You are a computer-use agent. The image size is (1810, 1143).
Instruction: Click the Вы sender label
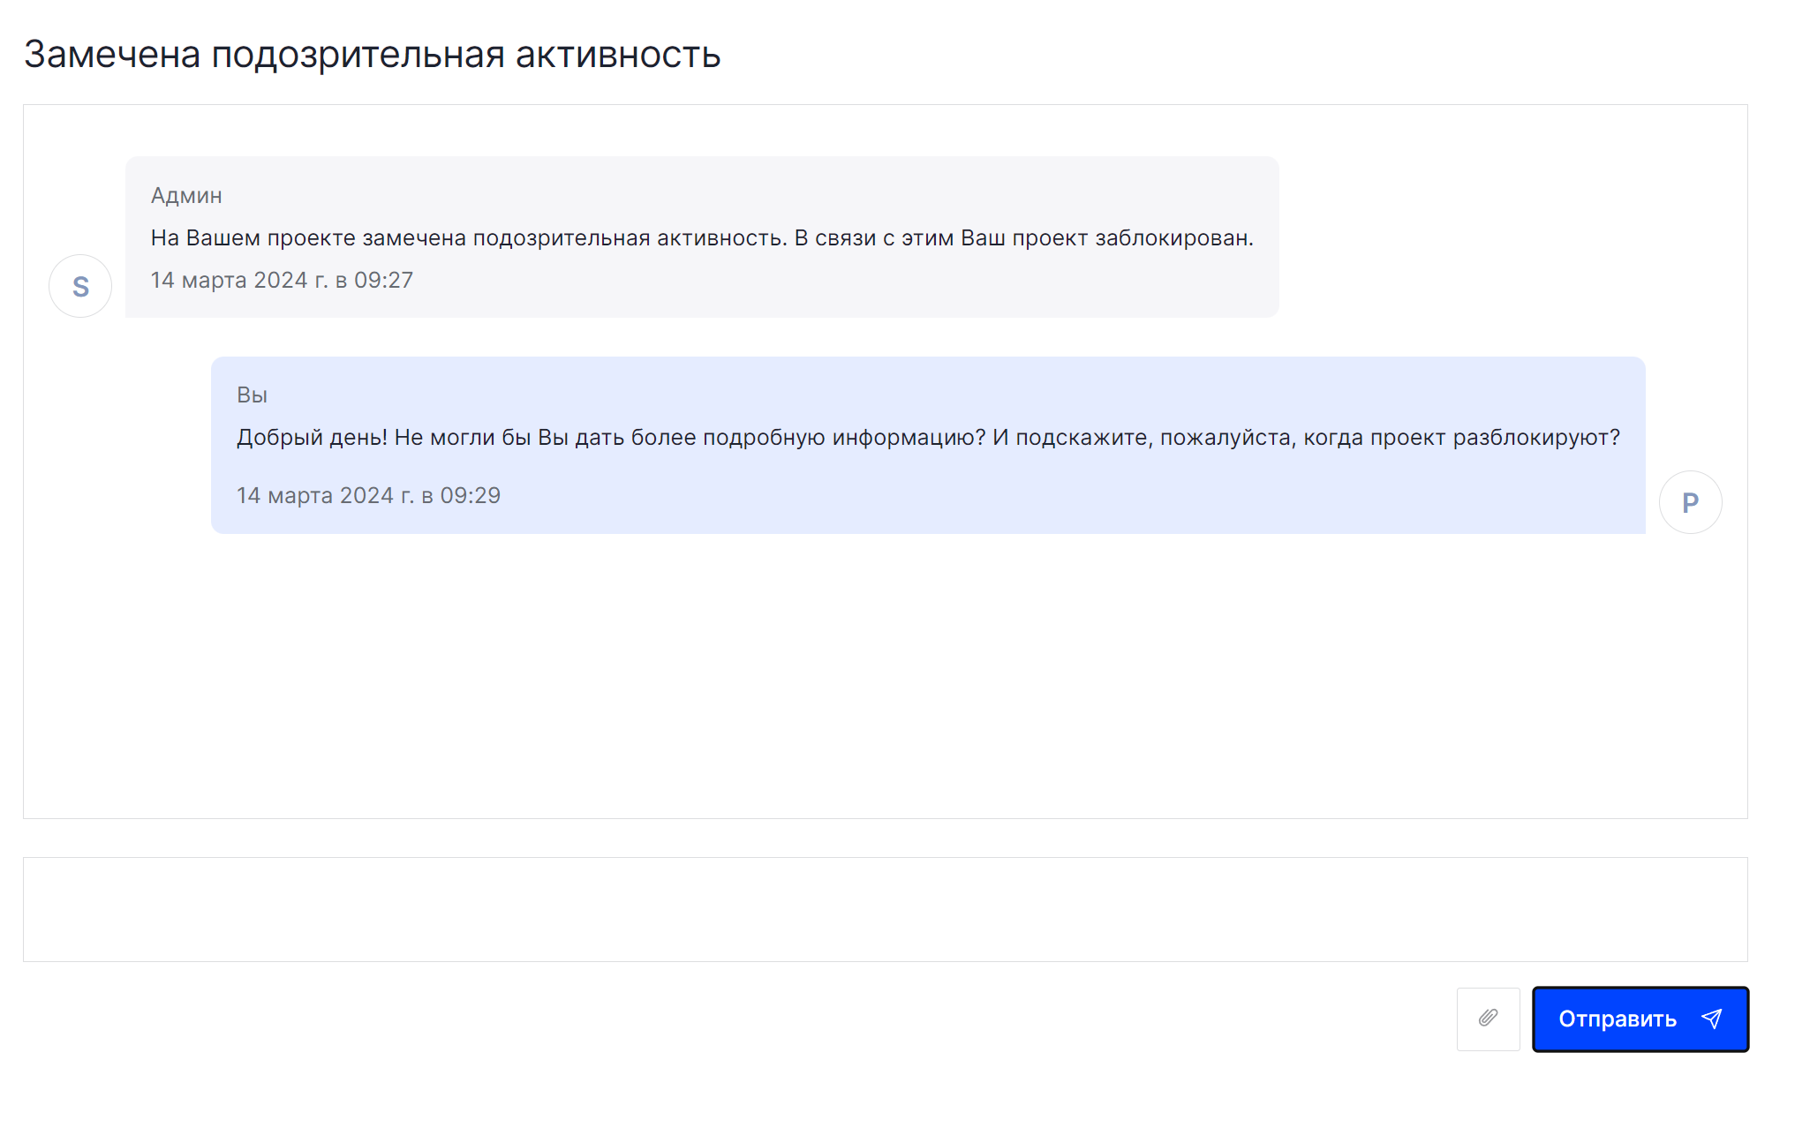click(252, 395)
